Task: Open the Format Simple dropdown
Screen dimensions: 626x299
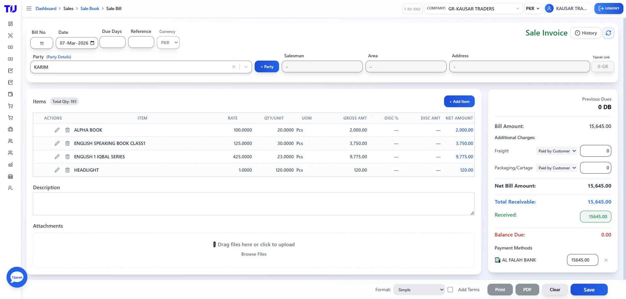Action: (419, 289)
